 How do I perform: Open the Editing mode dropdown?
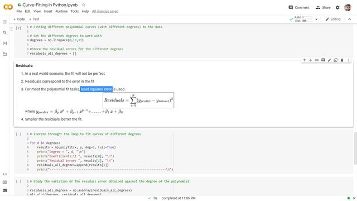(333, 20)
